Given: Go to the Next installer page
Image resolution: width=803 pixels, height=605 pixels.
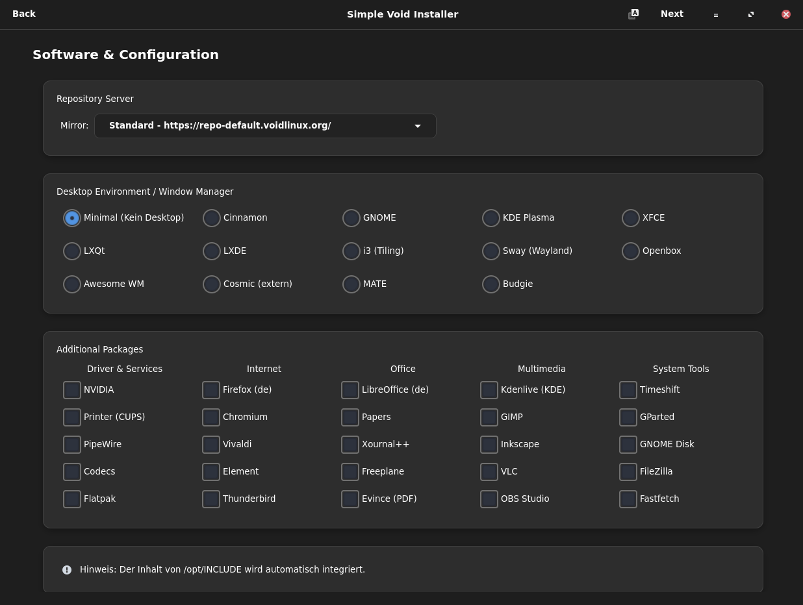Looking at the screenshot, I should click(x=672, y=14).
